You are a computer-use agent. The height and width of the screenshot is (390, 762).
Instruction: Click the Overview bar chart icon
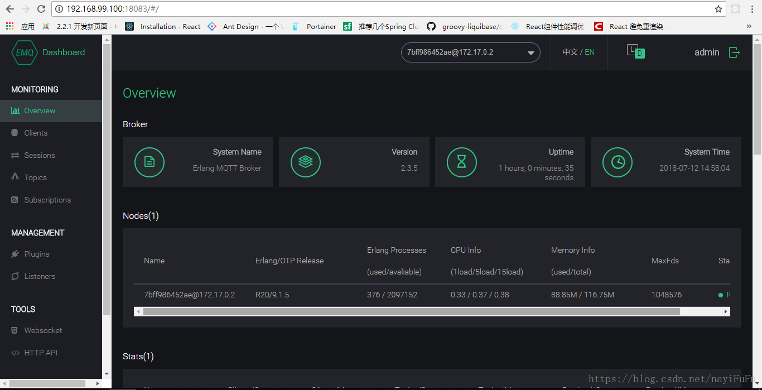point(15,110)
